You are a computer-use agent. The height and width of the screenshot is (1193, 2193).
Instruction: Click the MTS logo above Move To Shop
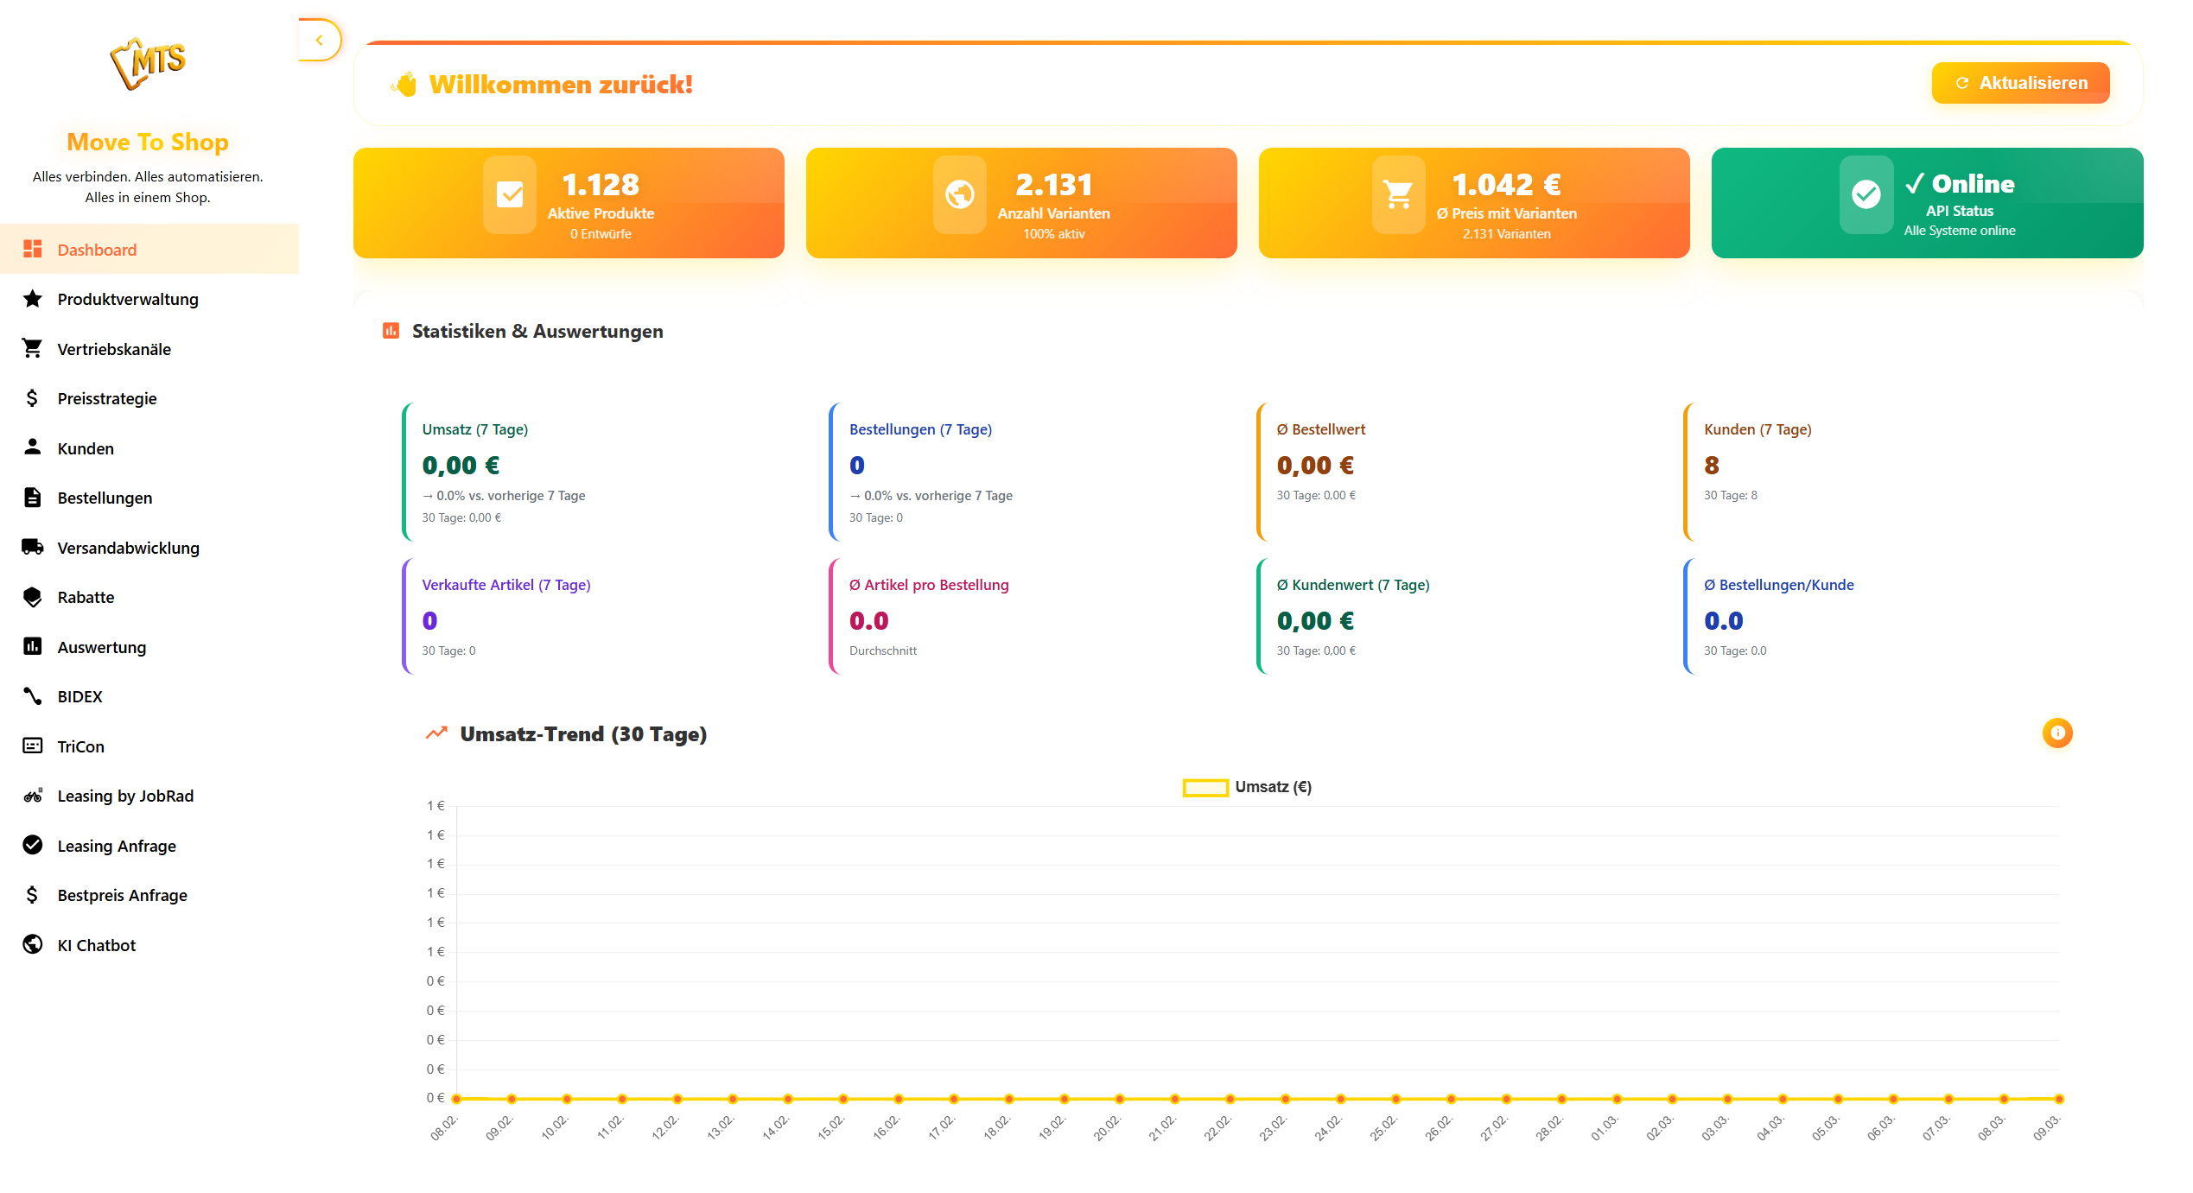click(x=149, y=62)
